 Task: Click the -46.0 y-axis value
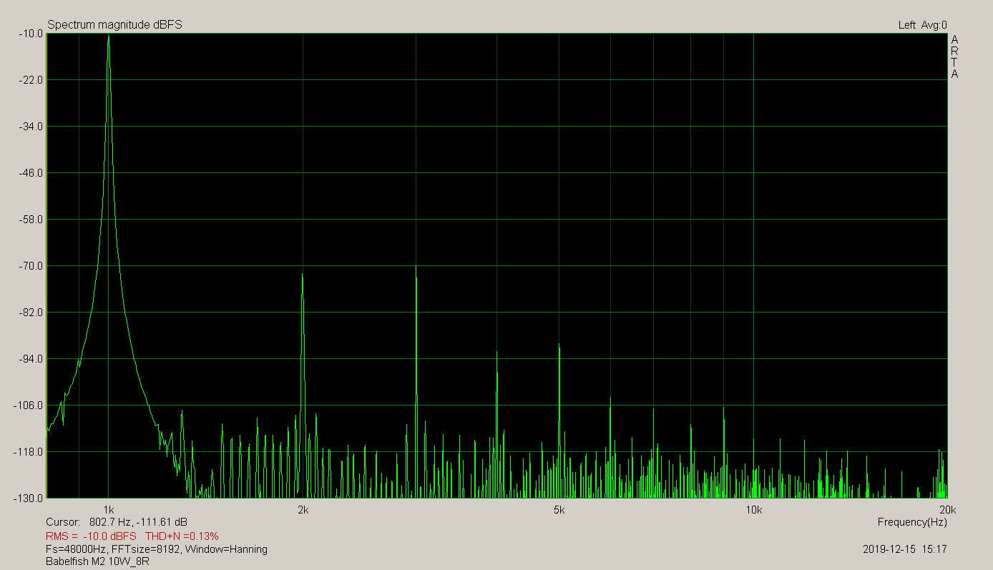click(x=31, y=173)
